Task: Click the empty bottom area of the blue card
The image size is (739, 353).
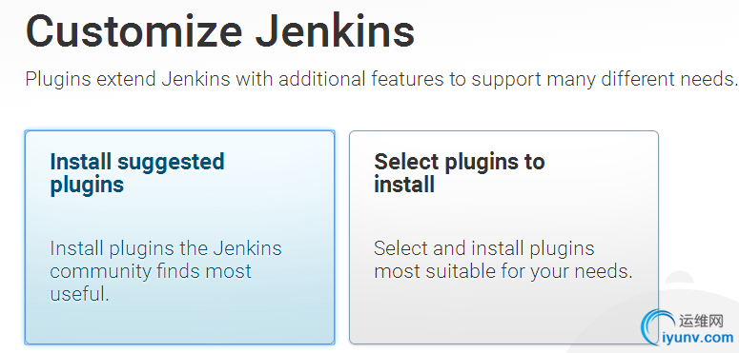Action: pyautogui.click(x=179, y=324)
